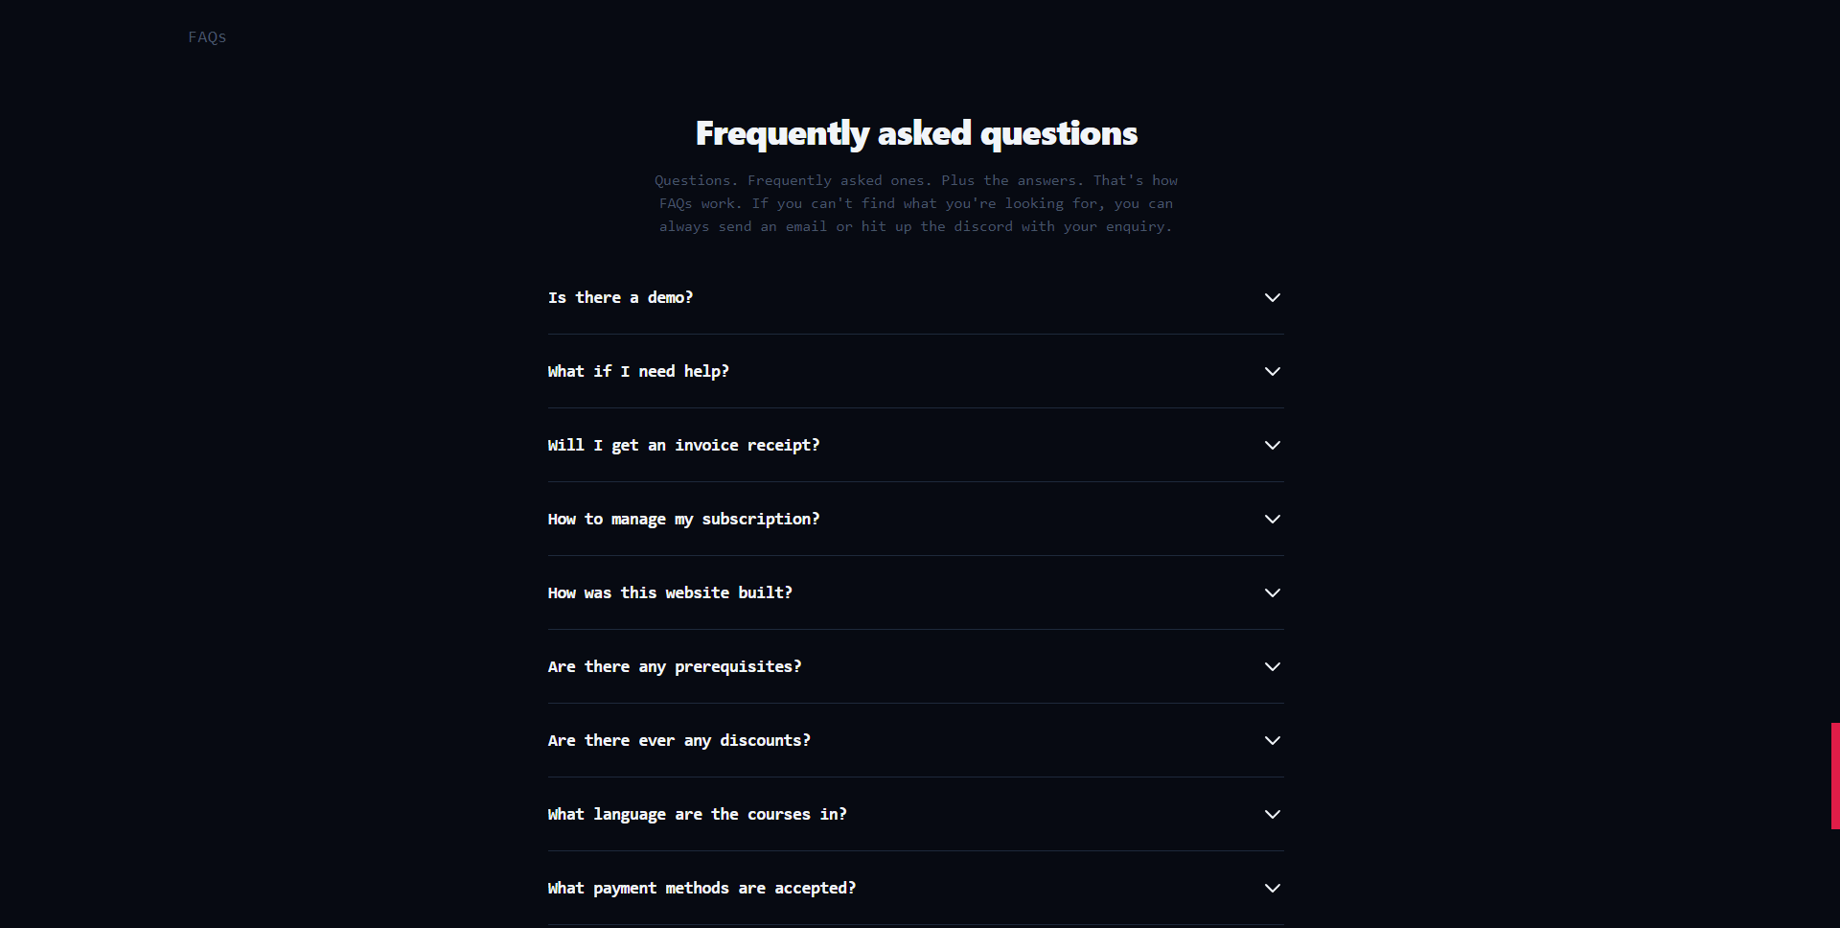Select the FAQs navigation item

[x=206, y=36]
